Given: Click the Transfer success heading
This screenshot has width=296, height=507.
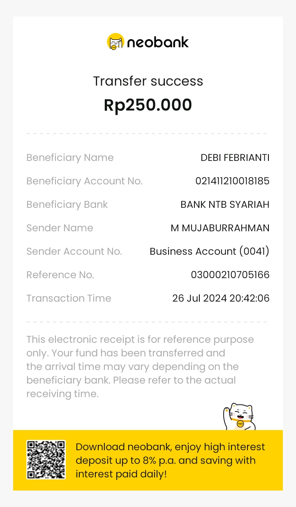Looking at the screenshot, I should tap(148, 81).
